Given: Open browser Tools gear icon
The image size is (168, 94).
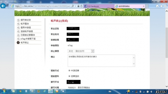Looking at the screenshot, I should tap(165, 6).
